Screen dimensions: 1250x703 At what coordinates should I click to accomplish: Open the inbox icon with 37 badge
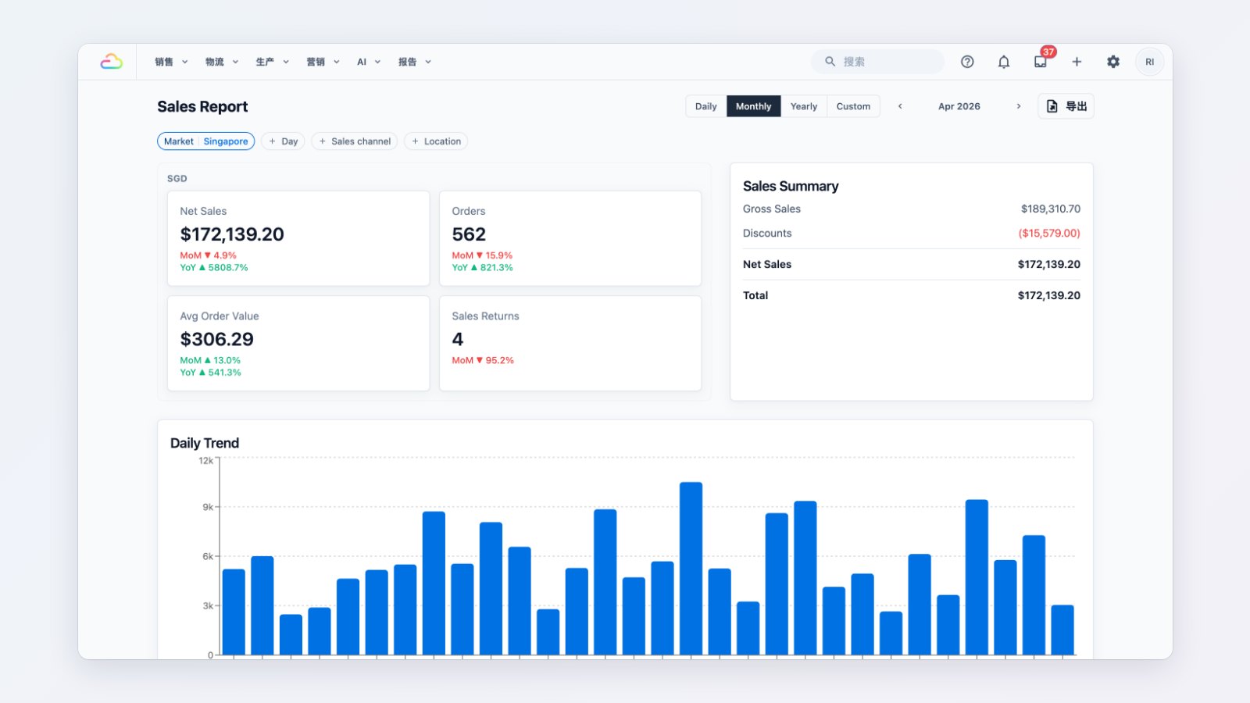(1041, 62)
